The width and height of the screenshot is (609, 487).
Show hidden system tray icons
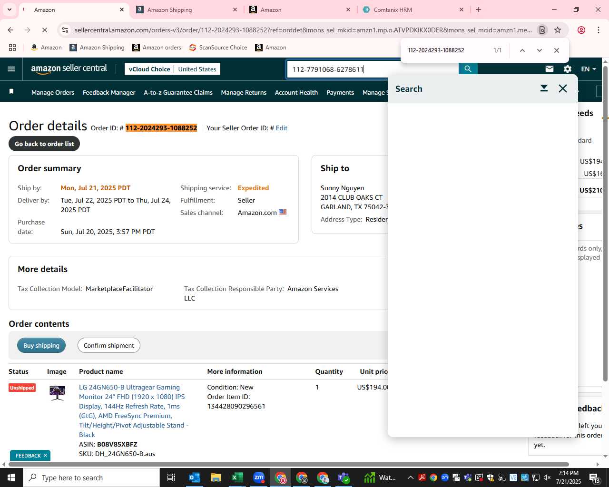[x=411, y=477]
